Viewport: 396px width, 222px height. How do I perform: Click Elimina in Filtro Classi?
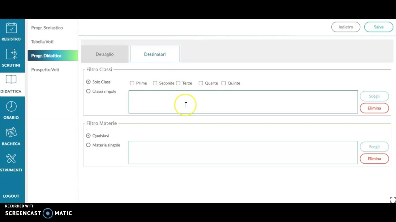[374, 108]
